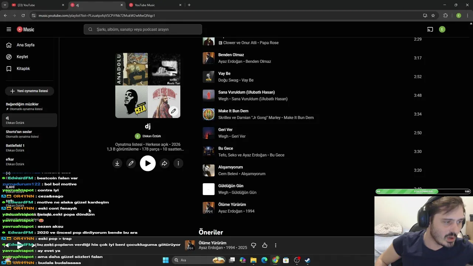Open Chrome profile avatar
This screenshot has width=473, height=266.
(459, 16)
